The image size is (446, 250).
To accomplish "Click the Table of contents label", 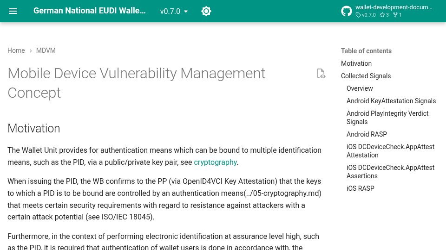I will pyautogui.click(x=367, y=51).
